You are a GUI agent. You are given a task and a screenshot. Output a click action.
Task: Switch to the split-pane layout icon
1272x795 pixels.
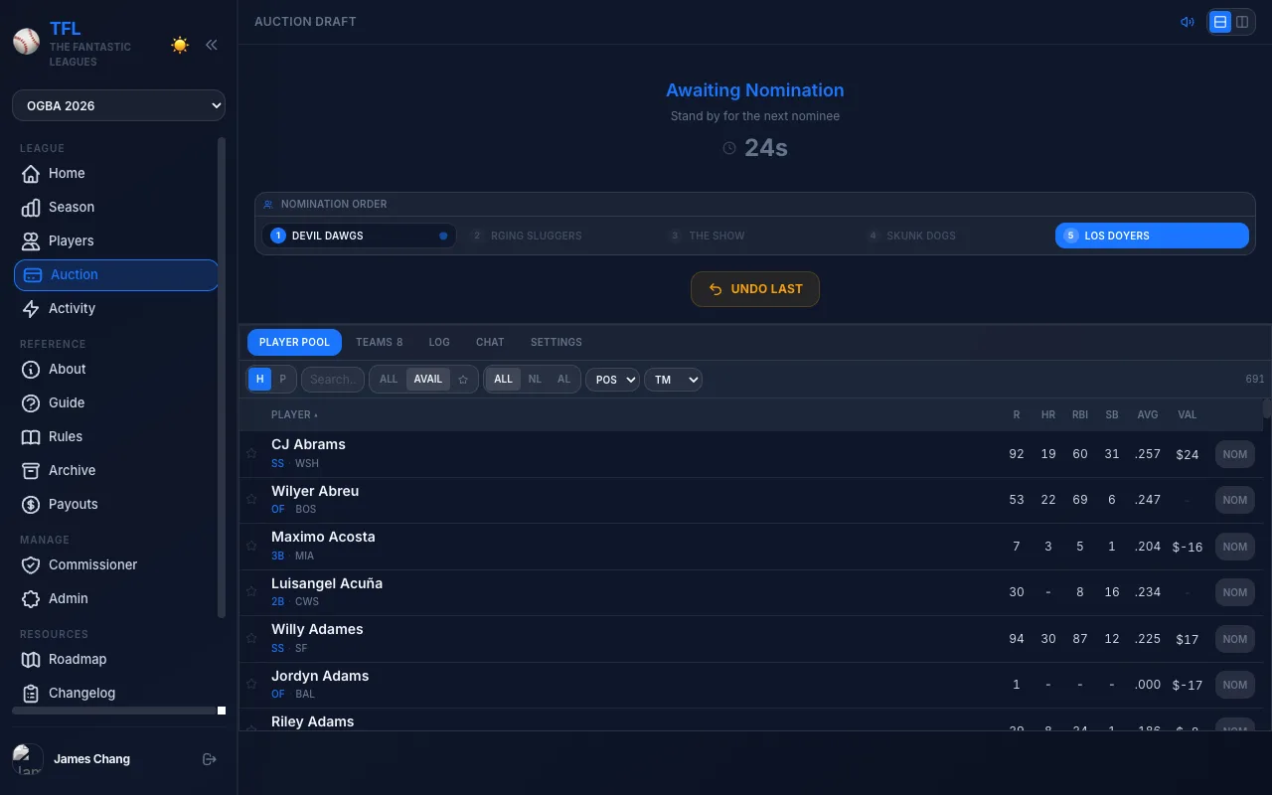pyautogui.click(x=1243, y=21)
